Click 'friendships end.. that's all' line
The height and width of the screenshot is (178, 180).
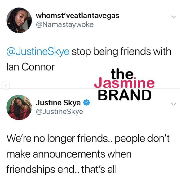point(62,169)
